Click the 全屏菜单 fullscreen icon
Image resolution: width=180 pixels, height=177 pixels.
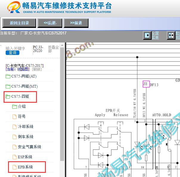pyautogui.click(x=148, y=35)
